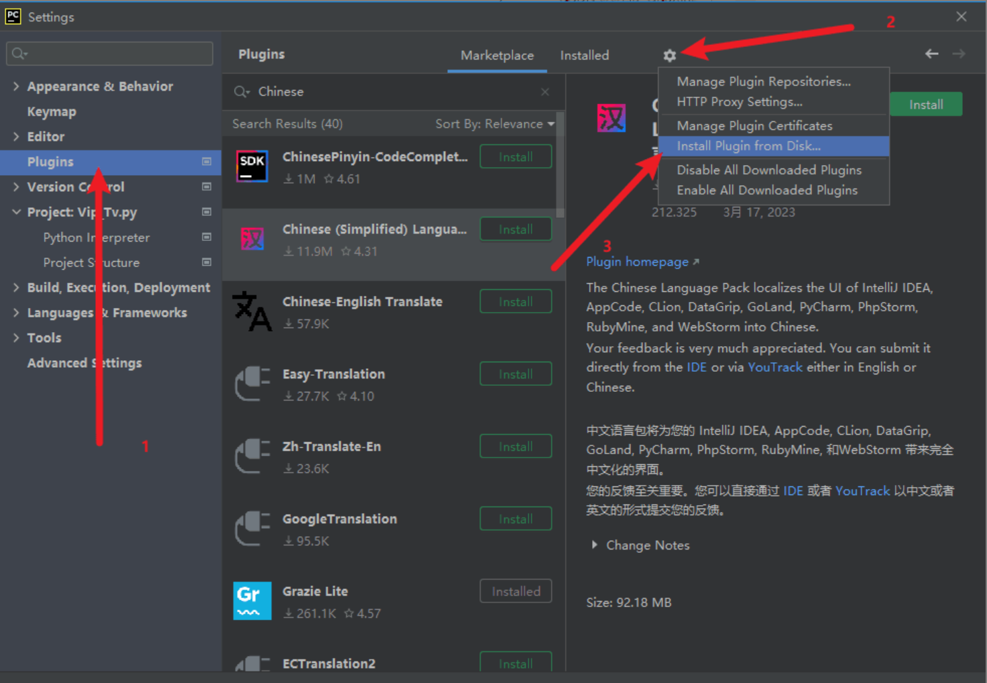Click Installed button for Grazie Lite
Image resolution: width=987 pixels, height=683 pixels.
tap(516, 592)
